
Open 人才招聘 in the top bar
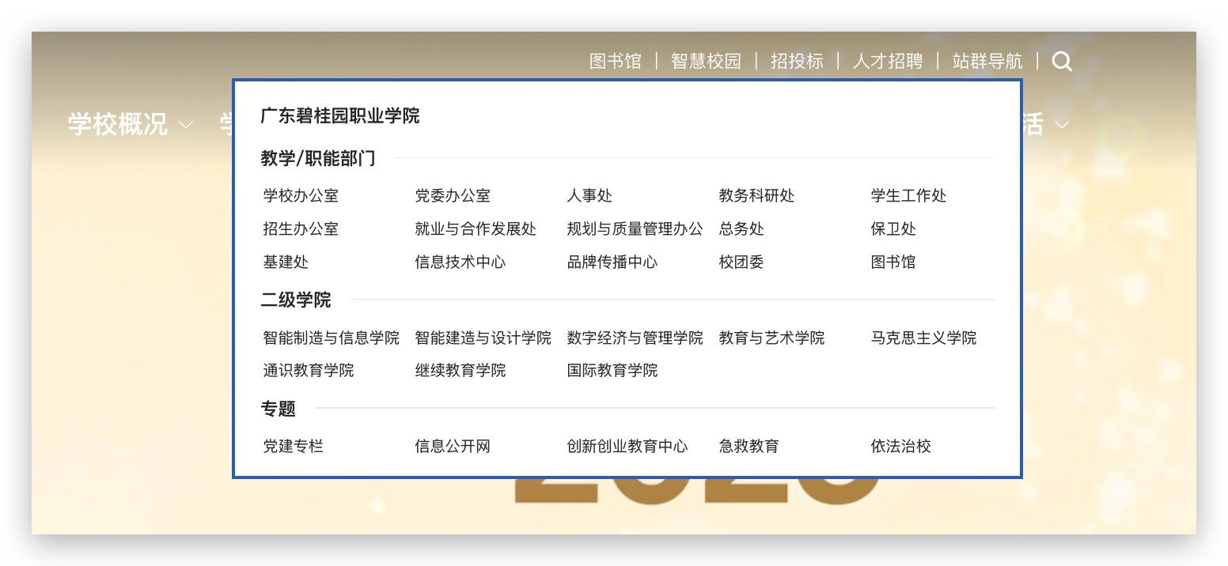(888, 62)
